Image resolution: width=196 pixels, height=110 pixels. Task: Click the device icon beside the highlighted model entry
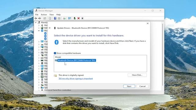coord(56,61)
